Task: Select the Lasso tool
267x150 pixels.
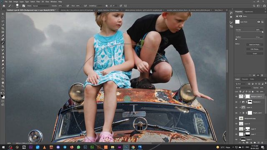Action: click(3, 21)
